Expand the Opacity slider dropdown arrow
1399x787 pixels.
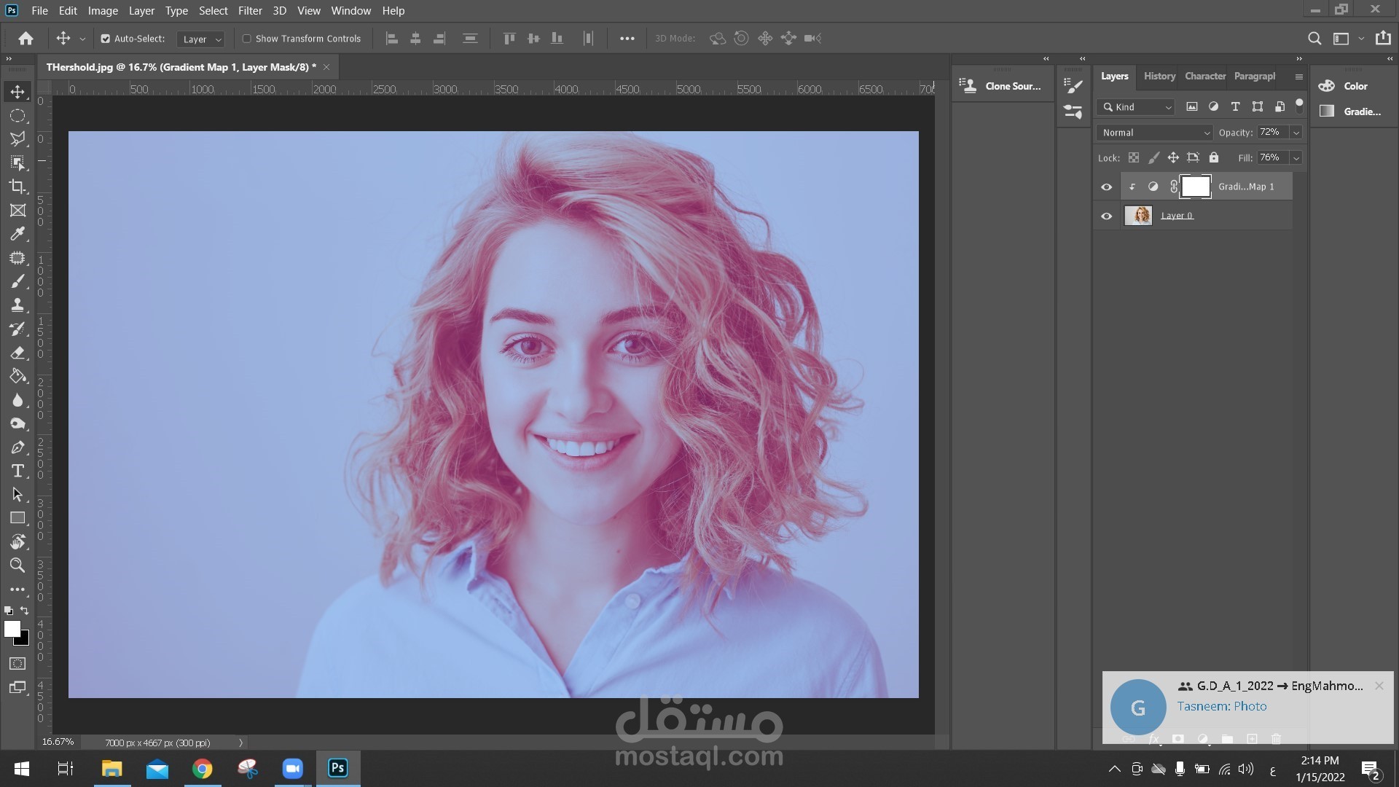1296,133
